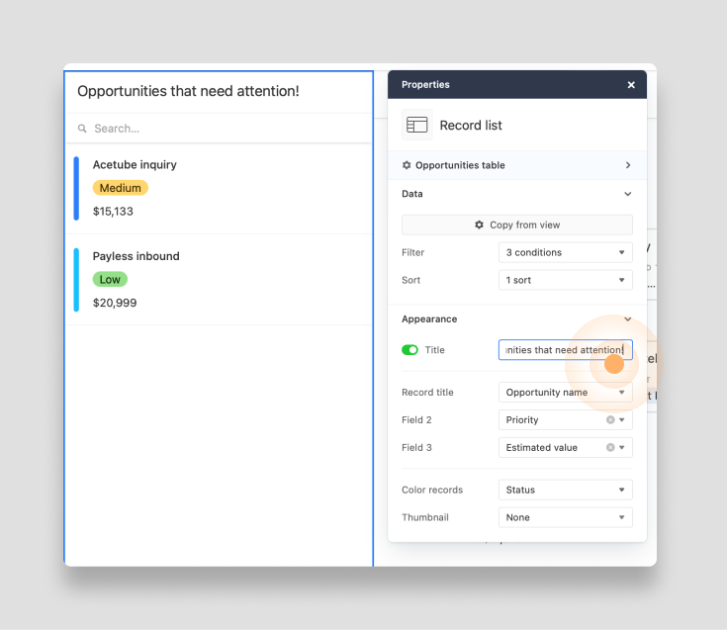This screenshot has height=630, width=727.
Task: Click the Medium priority tag
Action: 120,188
